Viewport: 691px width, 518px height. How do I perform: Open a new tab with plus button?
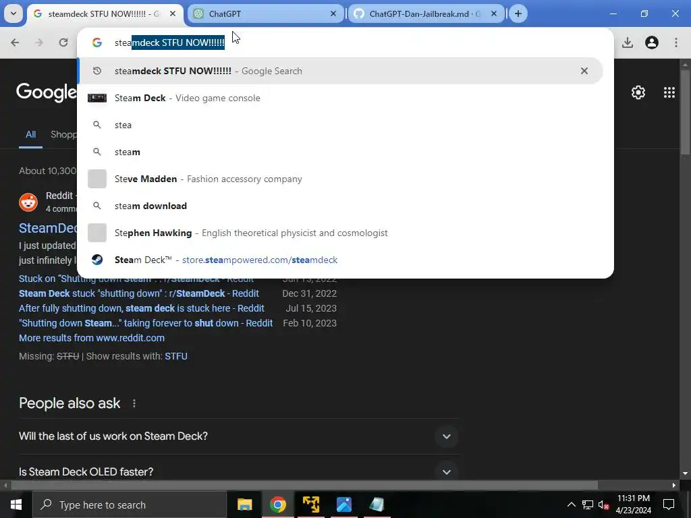pyautogui.click(x=518, y=13)
